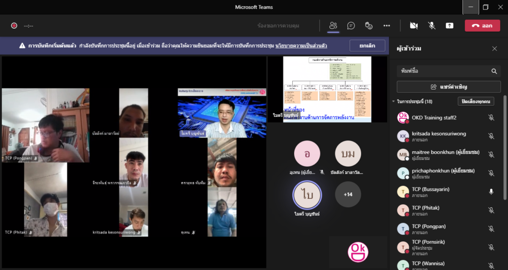The image size is (508, 270).
Task: Click TCP (Pongpan) muted mic icon in list
Action: (491, 228)
